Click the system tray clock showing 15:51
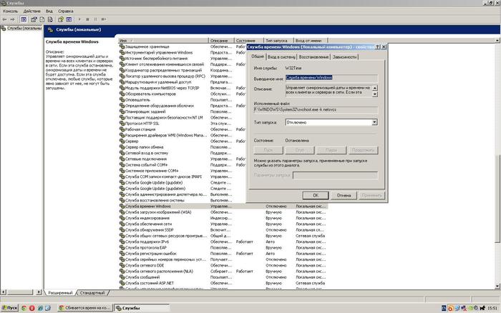The height and width of the screenshot is (313, 501). click(492, 308)
